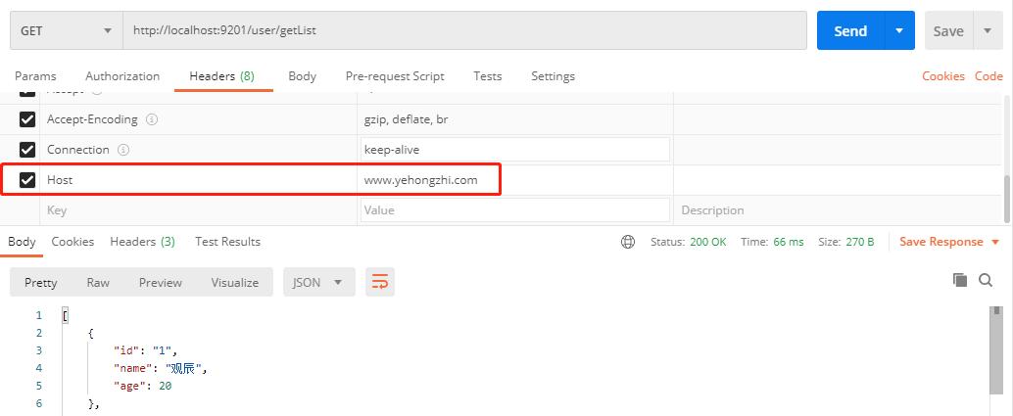This screenshot has width=1013, height=416.
Task: Click info icon beside Accept-Encoding
Action: click(152, 119)
